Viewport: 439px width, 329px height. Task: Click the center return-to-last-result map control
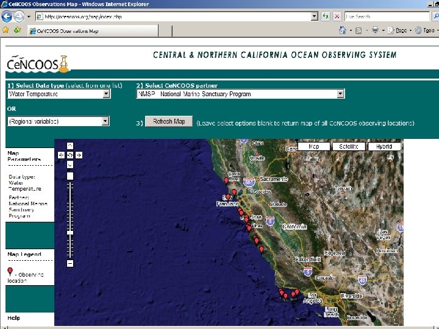[x=70, y=155]
